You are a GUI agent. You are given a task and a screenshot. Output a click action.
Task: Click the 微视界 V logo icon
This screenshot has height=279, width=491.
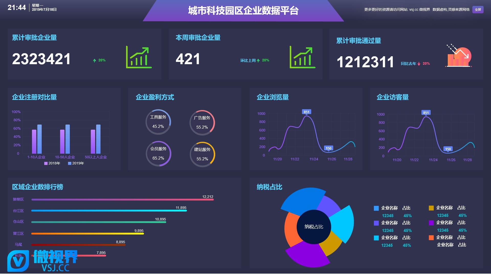(18, 261)
